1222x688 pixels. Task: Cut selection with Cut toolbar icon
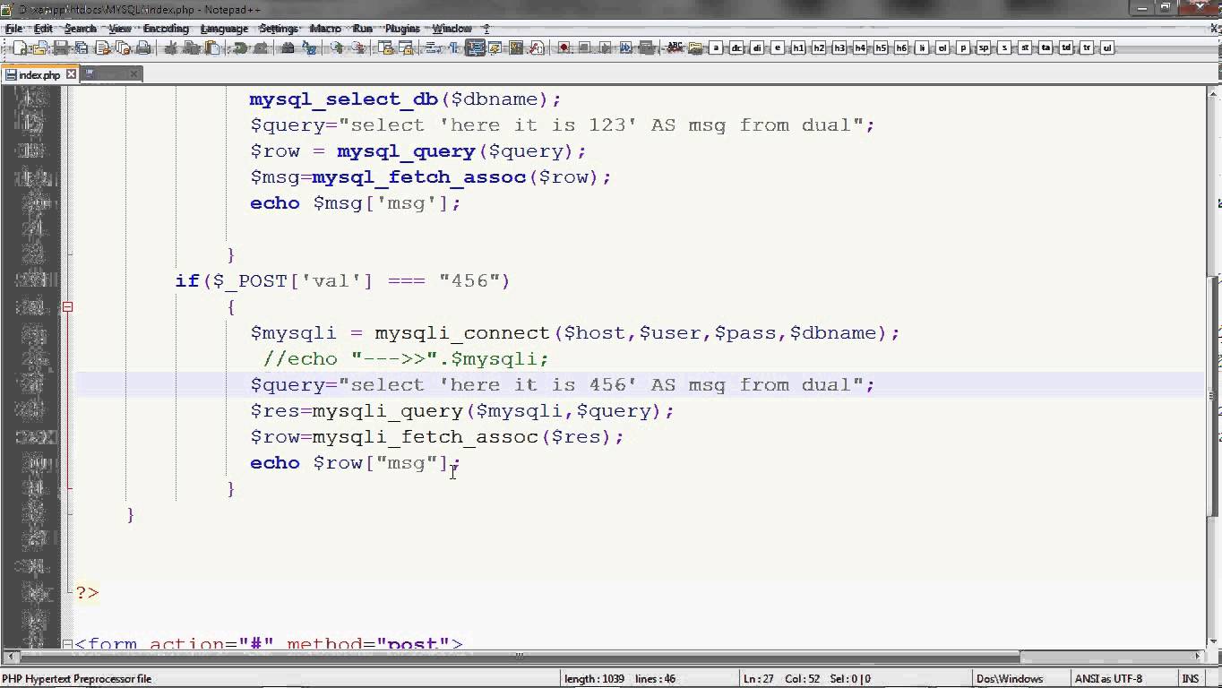[x=170, y=47]
